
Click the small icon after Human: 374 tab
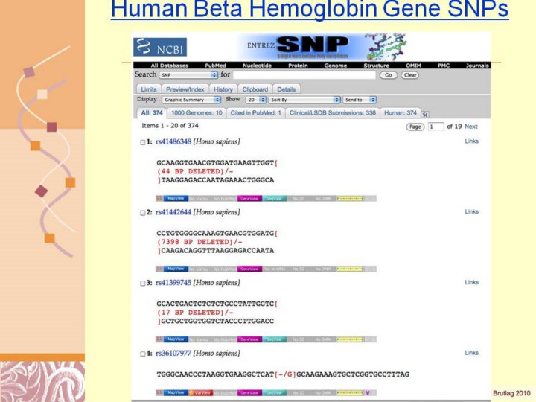pos(425,114)
